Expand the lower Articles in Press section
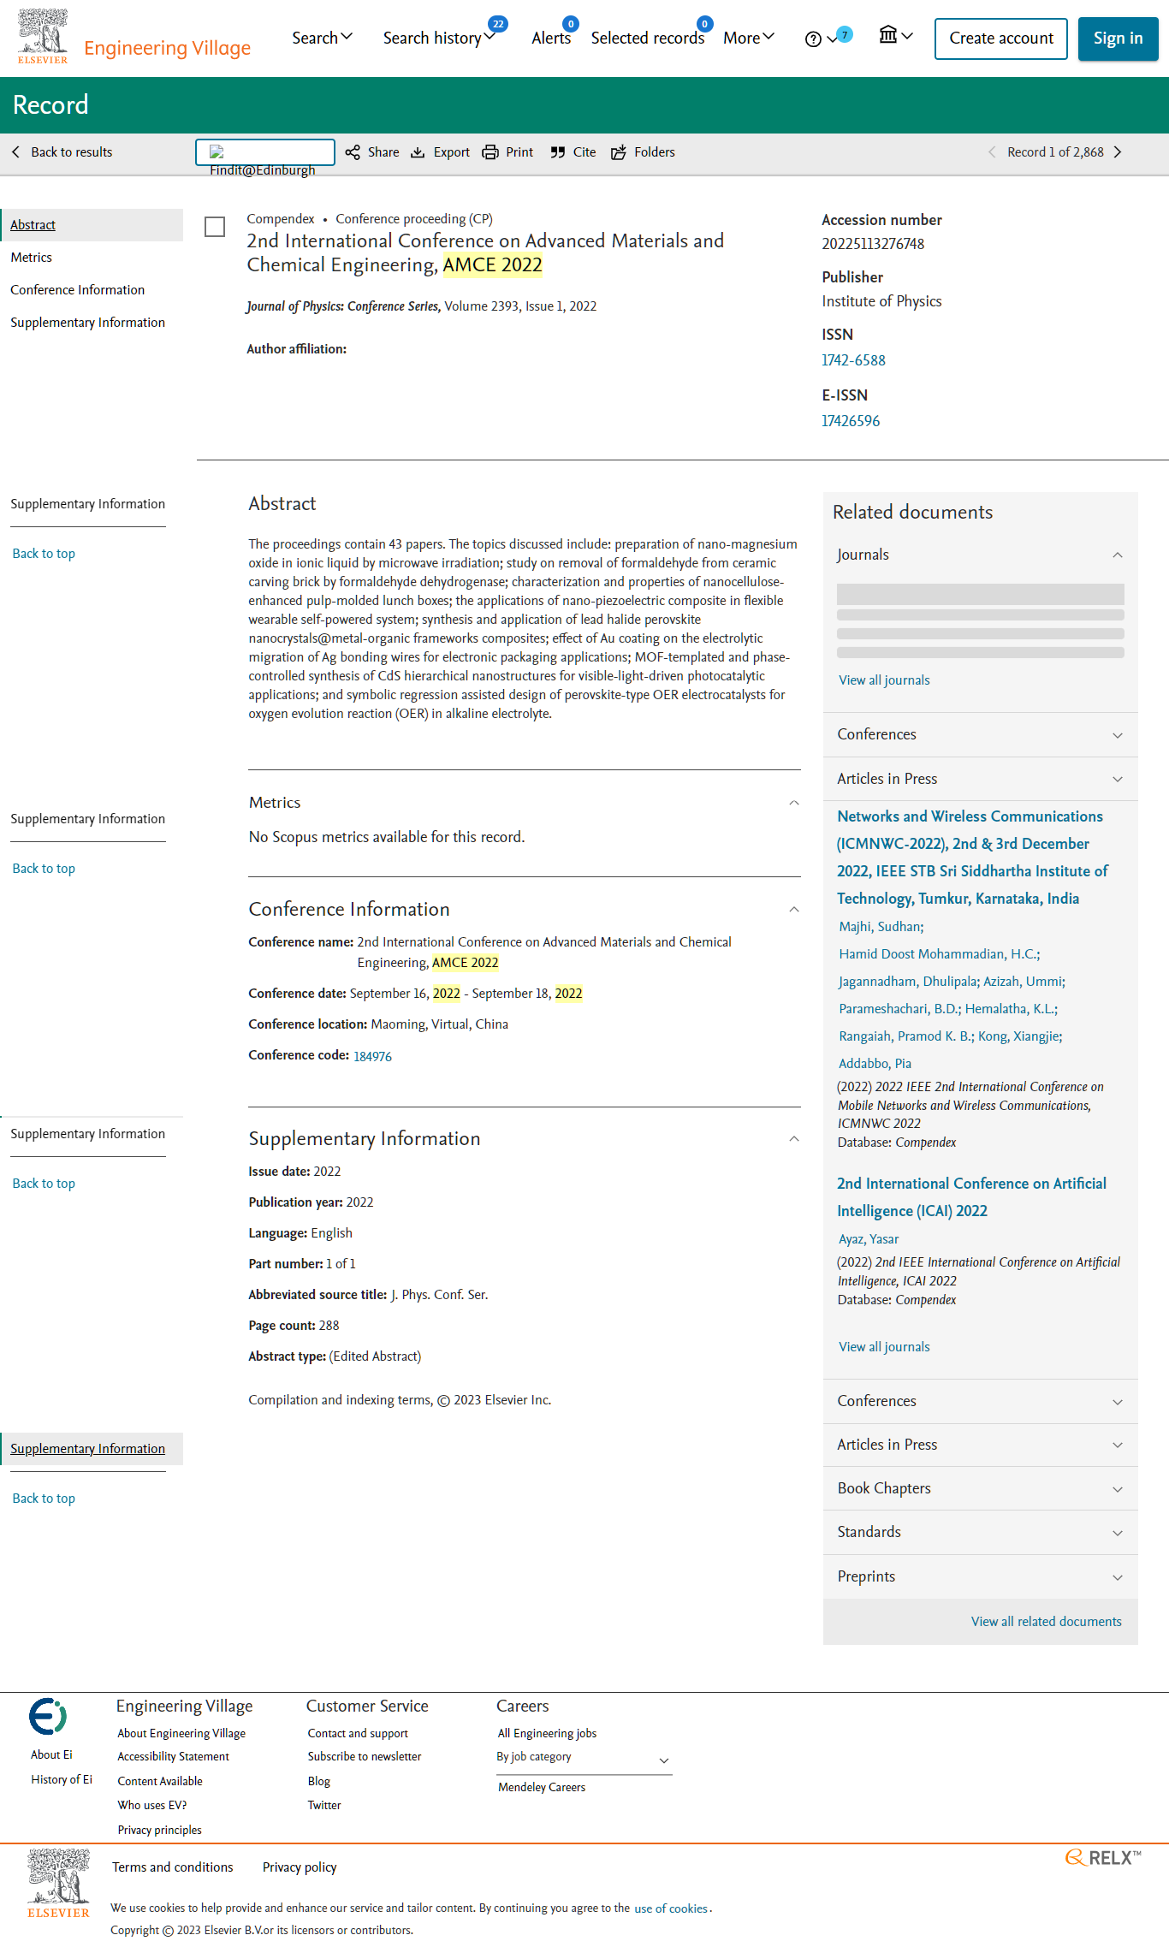This screenshot has height=1947, width=1169. click(980, 1445)
